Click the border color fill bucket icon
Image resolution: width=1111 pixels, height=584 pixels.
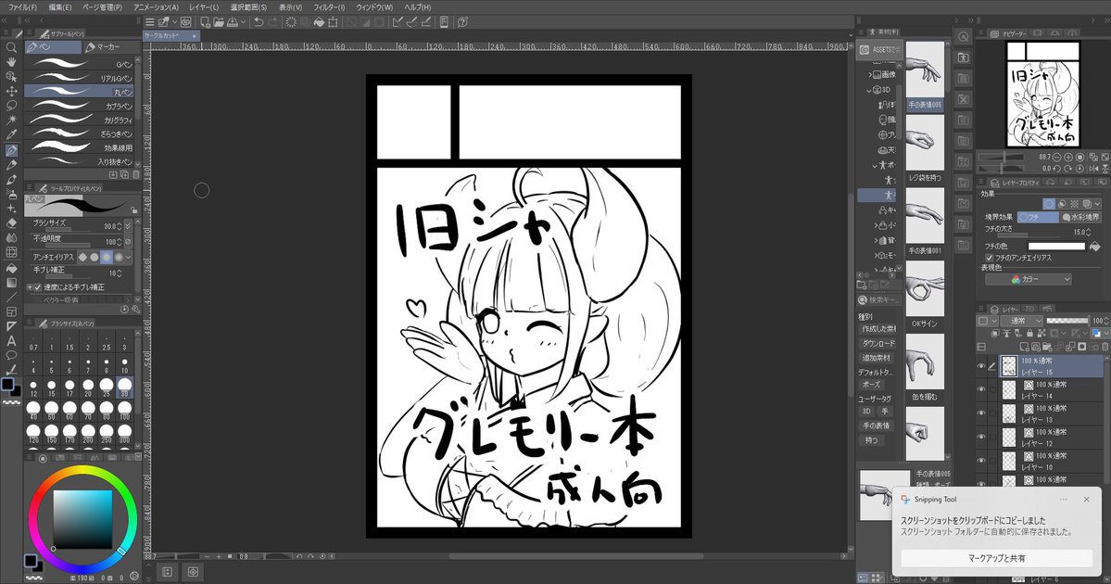tap(1094, 247)
